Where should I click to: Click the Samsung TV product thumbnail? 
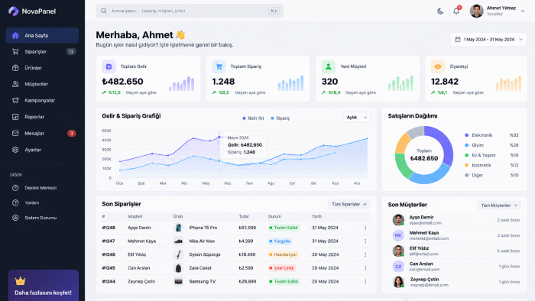tap(178, 282)
